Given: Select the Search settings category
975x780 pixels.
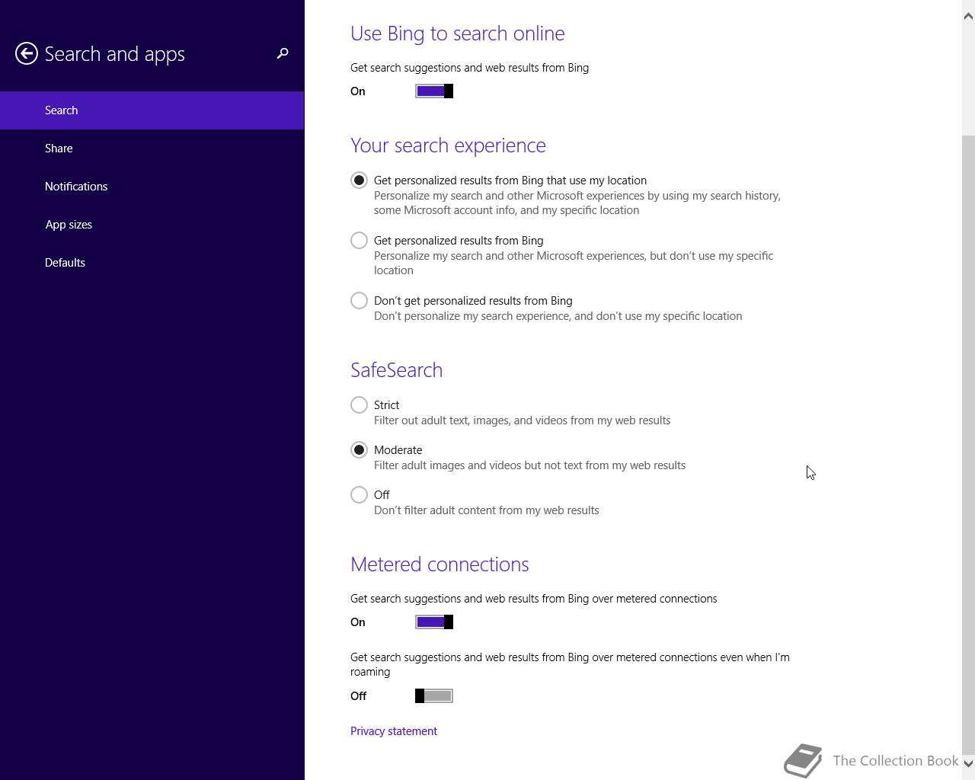Looking at the screenshot, I should [152, 110].
